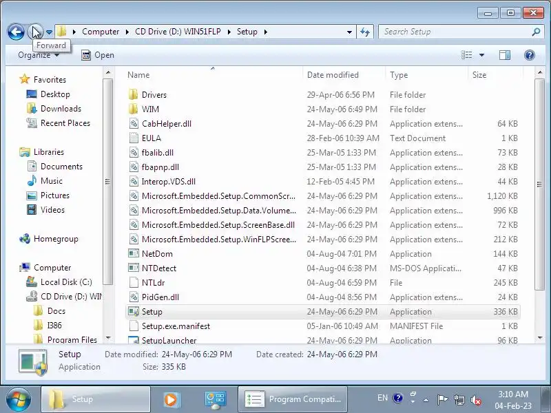Toggle the preview pane

point(505,55)
